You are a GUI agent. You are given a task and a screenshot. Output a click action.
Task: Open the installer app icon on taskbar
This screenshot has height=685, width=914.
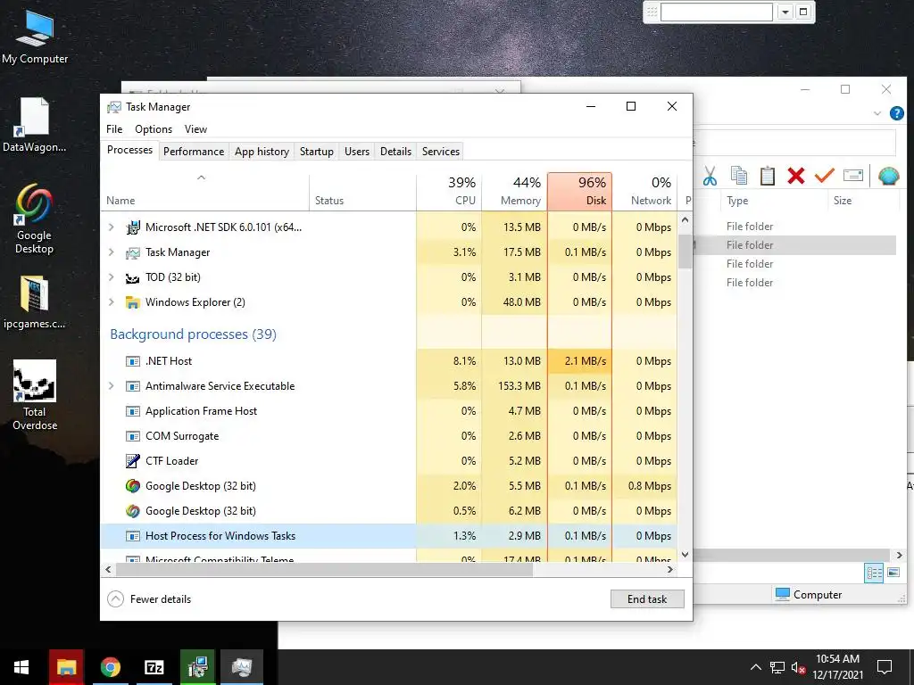(x=197, y=667)
